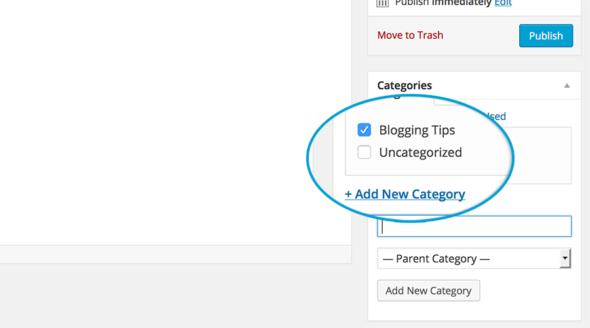Viewport: 590px width, 328px height.
Task: Click the gray Add New Category button
Action: coord(429,291)
